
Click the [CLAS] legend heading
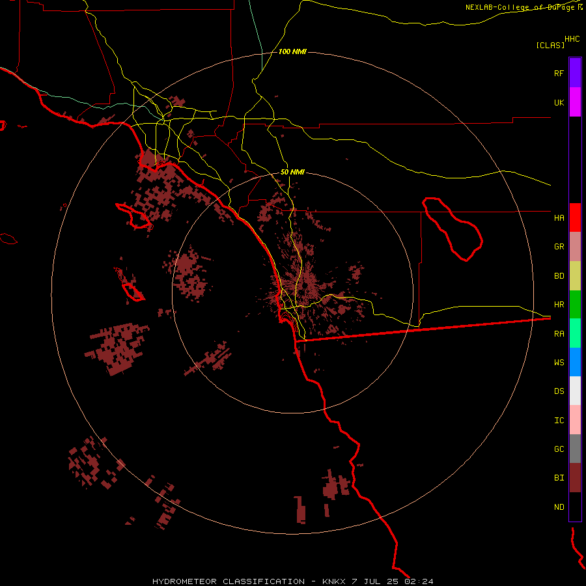point(550,45)
